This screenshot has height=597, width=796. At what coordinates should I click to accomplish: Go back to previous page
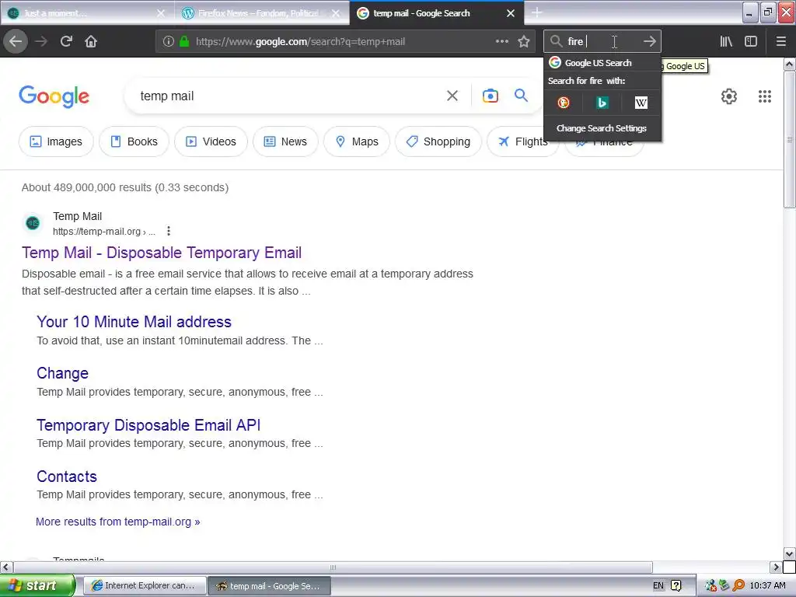pyautogui.click(x=16, y=42)
